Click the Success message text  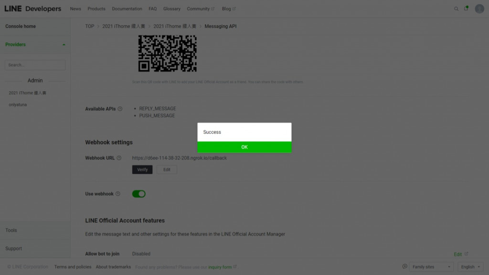pos(212,132)
